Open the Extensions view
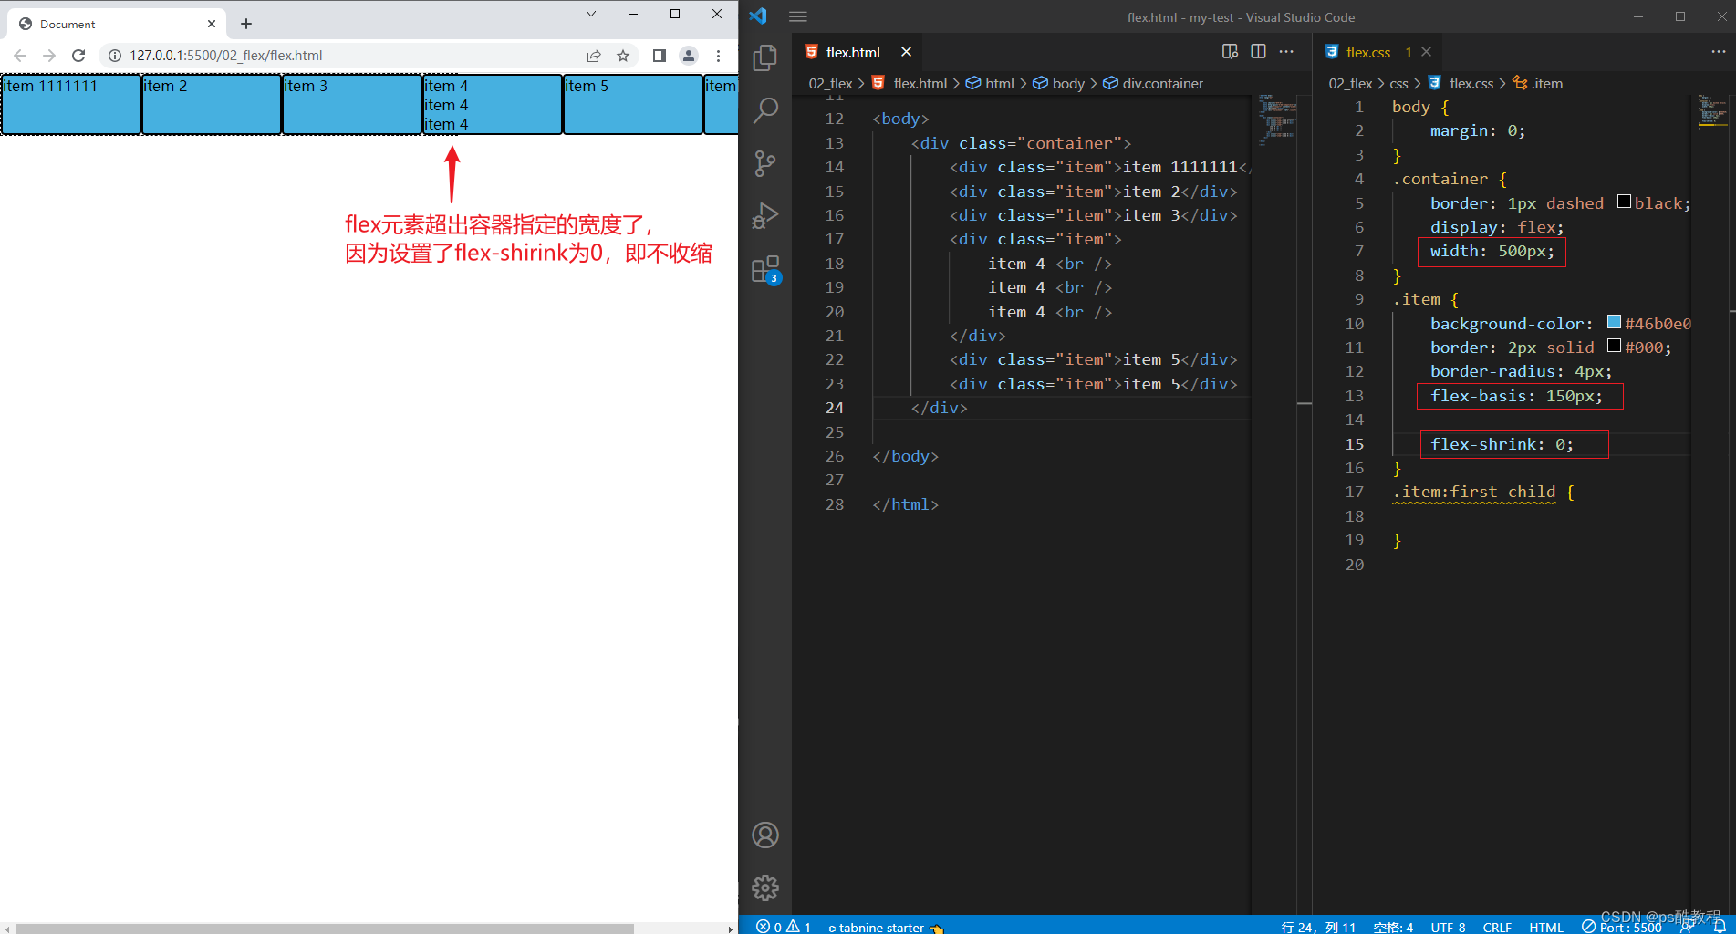This screenshot has height=934, width=1736. tap(765, 269)
